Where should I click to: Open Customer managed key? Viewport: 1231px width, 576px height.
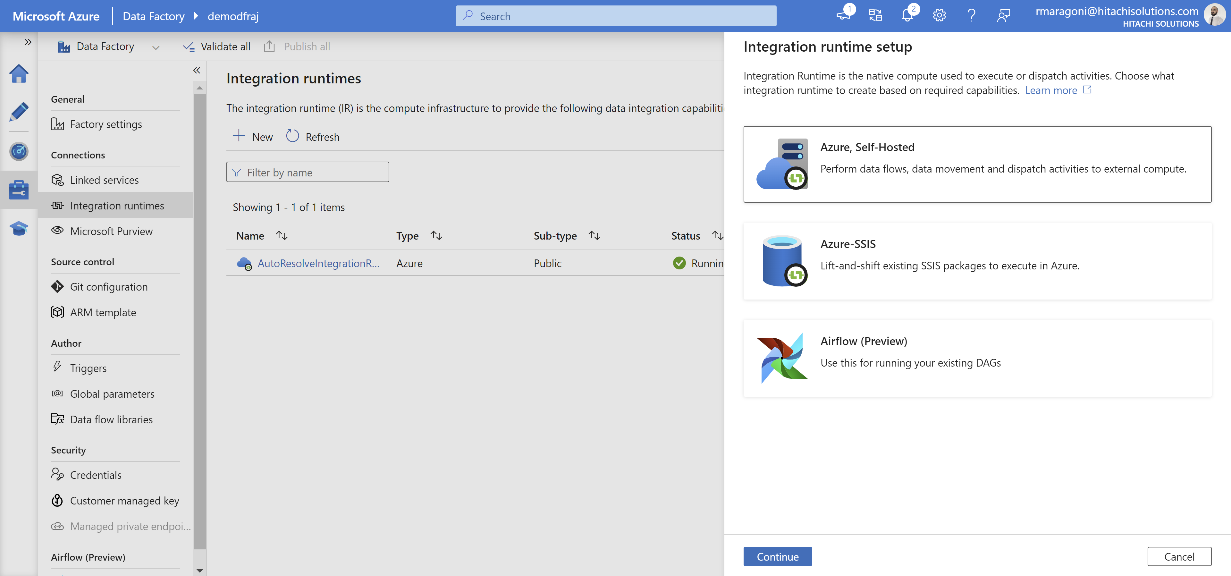click(115, 501)
